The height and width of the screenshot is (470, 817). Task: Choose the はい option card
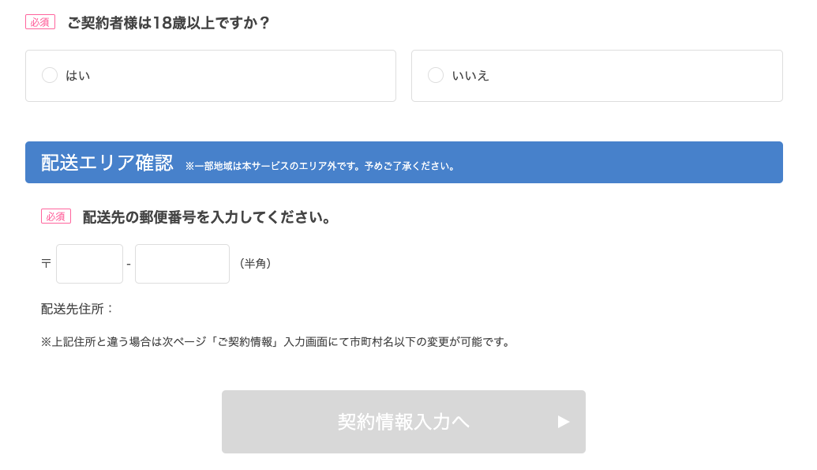pyautogui.click(x=211, y=76)
